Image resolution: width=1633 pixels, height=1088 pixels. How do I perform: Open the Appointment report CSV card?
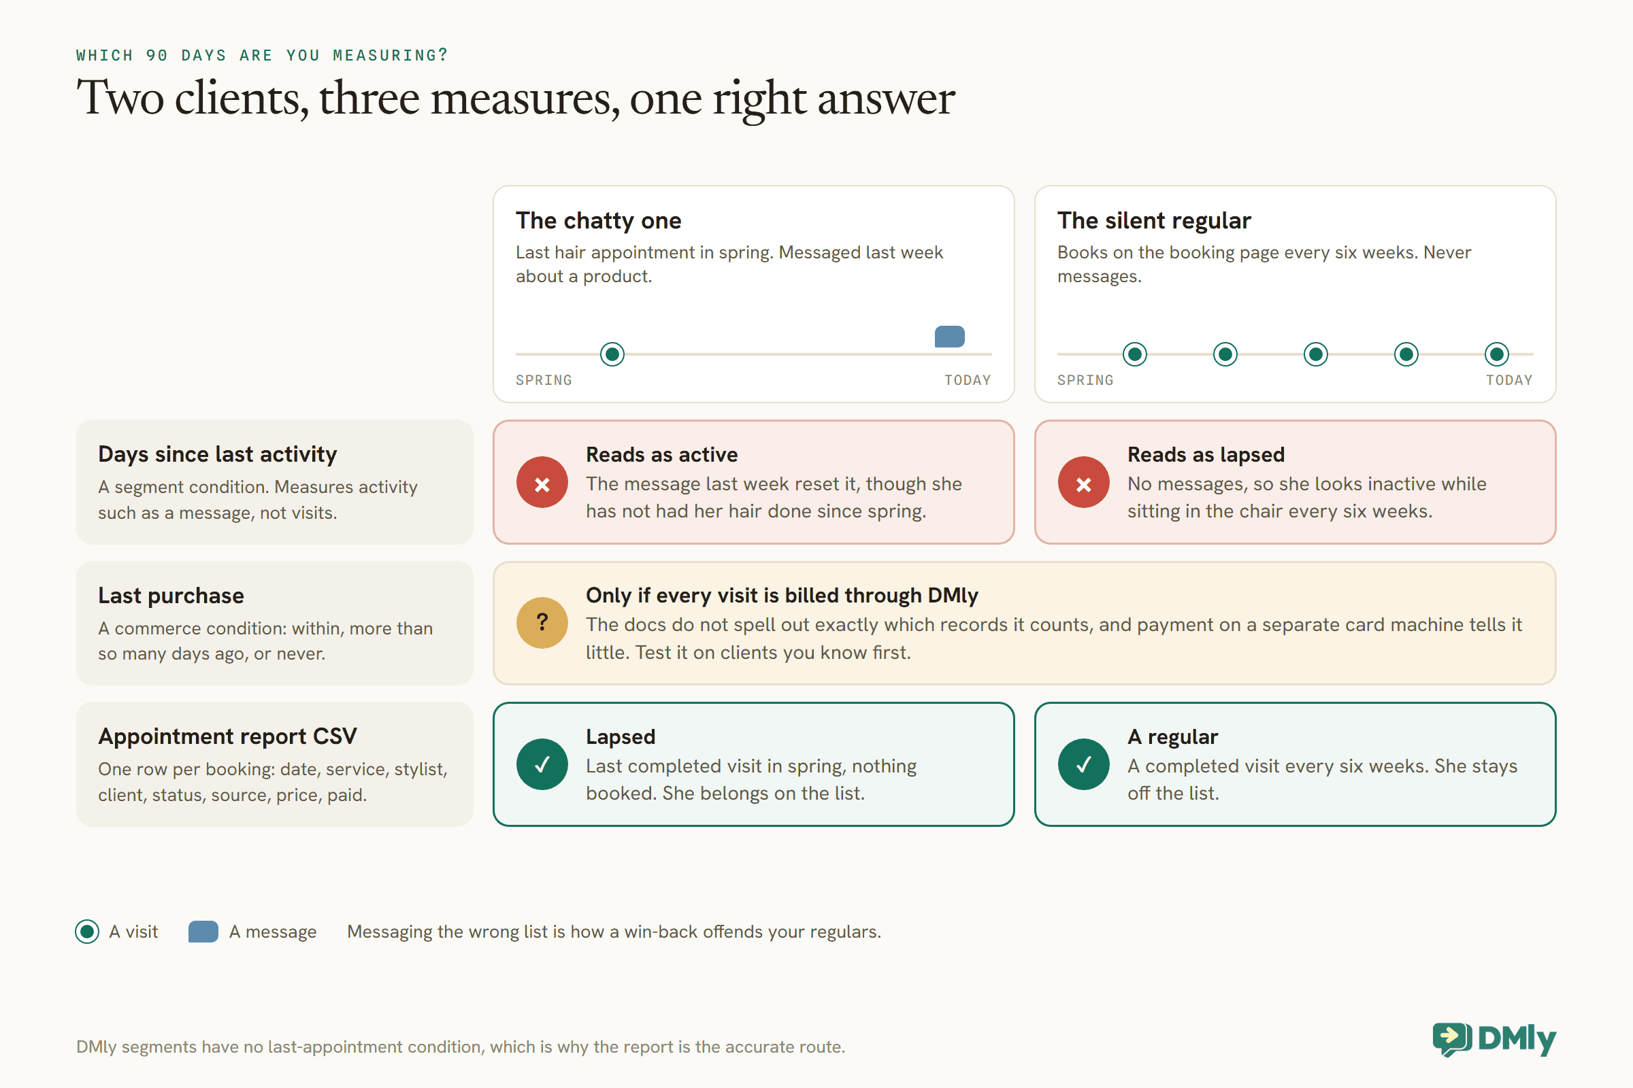(x=275, y=764)
